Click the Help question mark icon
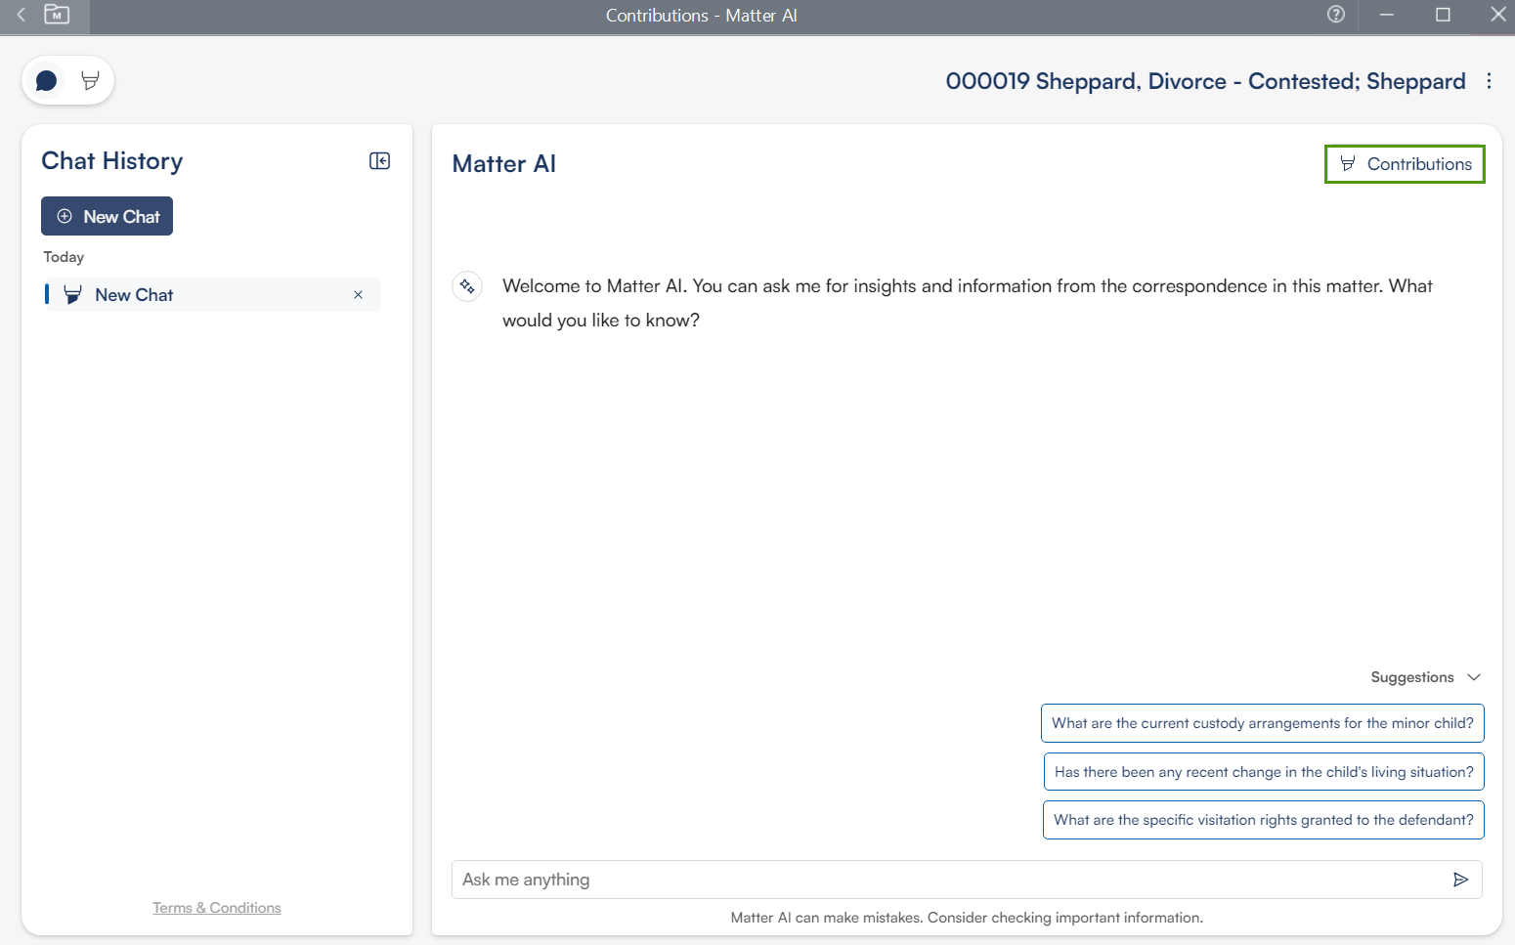 [x=1335, y=15]
